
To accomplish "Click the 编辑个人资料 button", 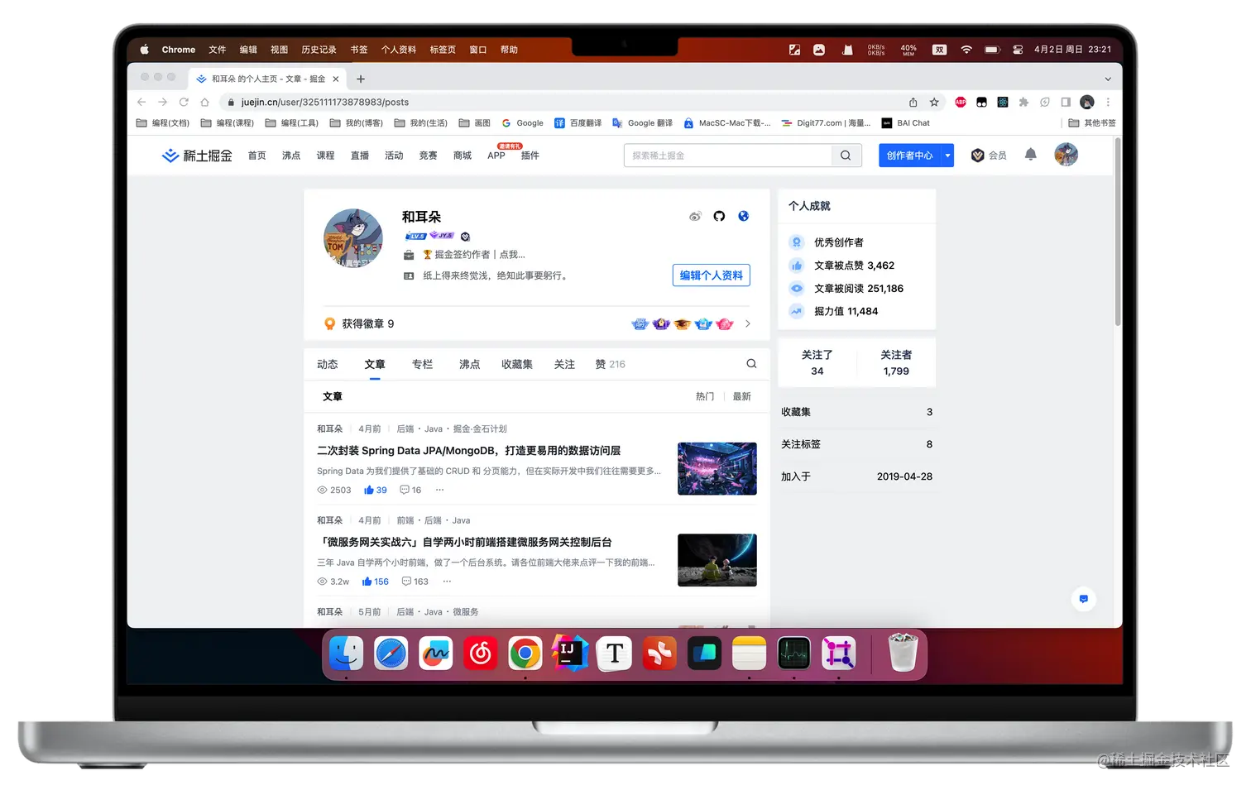I will (x=712, y=275).
